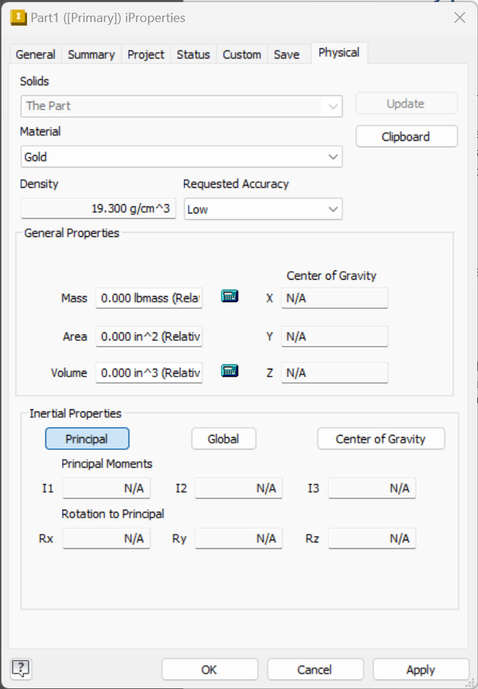The width and height of the screenshot is (478, 689).
Task: Select the Principal inertial properties button
Action: click(87, 438)
